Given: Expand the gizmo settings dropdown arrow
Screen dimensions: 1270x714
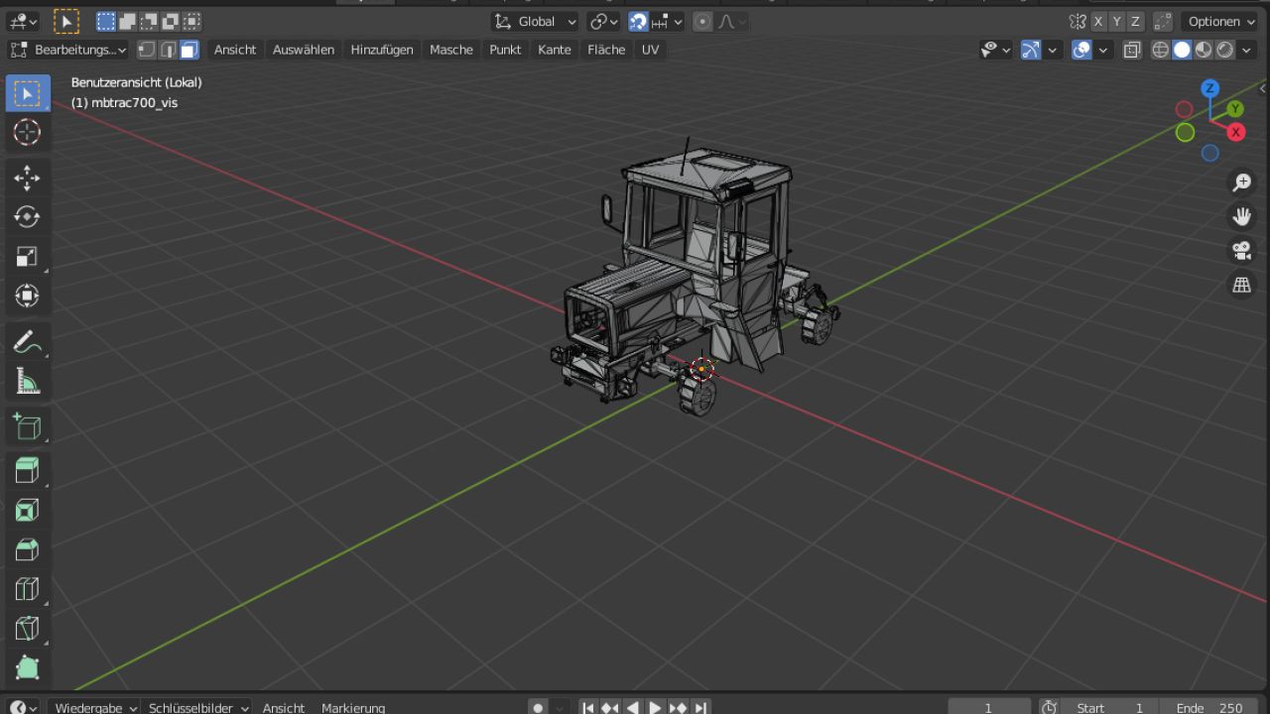Looking at the screenshot, I should coord(1053,50).
